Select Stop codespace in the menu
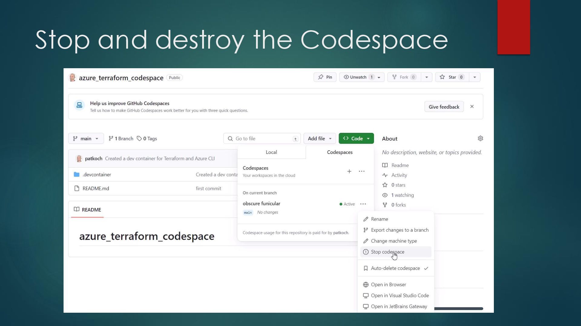 [x=387, y=252]
